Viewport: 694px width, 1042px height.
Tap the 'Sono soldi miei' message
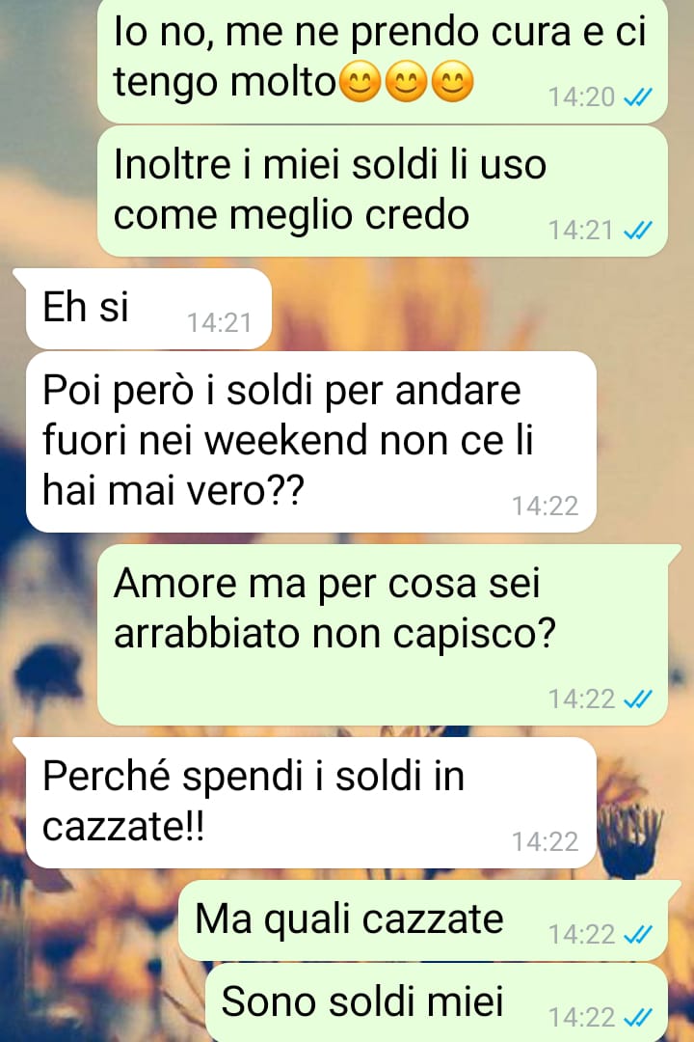click(x=437, y=1003)
